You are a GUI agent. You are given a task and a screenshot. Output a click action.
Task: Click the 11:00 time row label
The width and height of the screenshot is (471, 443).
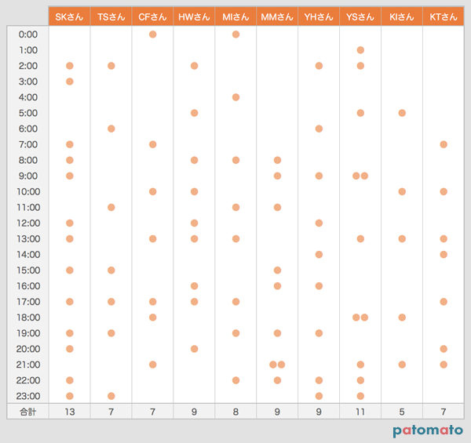pyautogui.click(x=28, y=207)
